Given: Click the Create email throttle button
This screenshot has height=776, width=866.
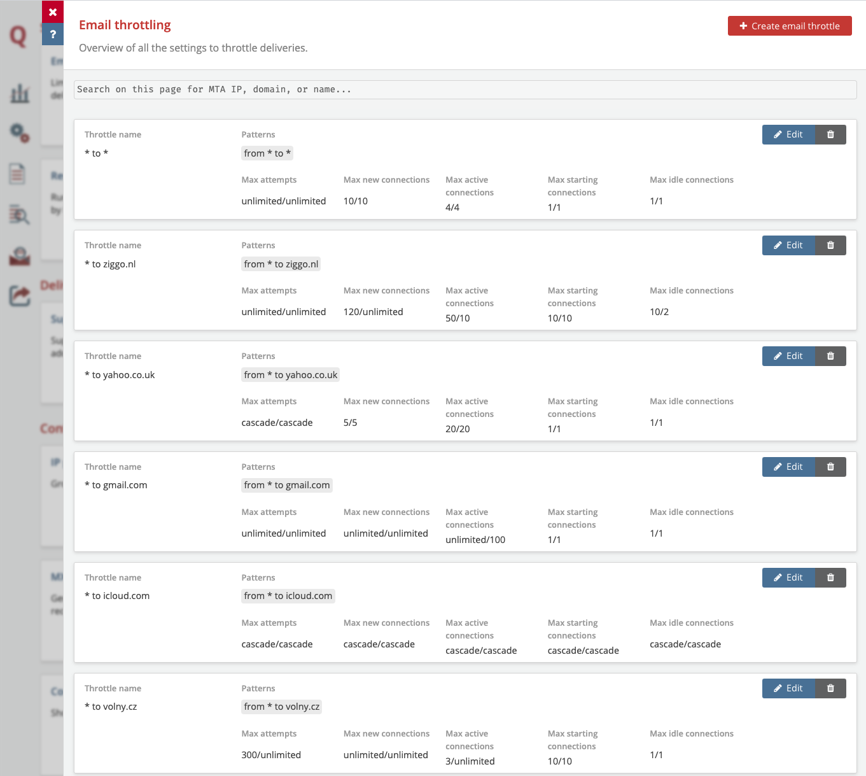Looking at the screenshot, I should point(790,26).
